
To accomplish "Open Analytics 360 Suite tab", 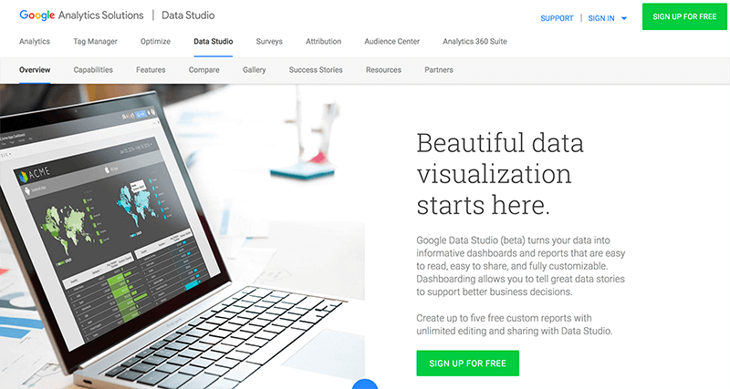I will 474,41.
